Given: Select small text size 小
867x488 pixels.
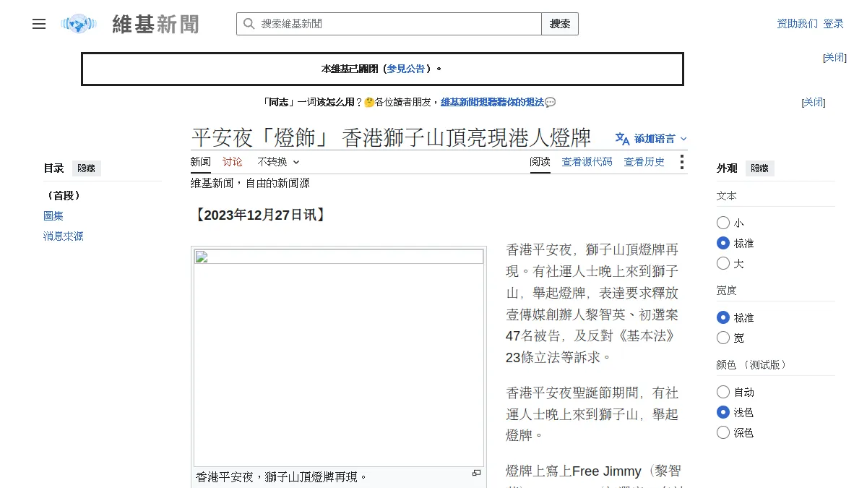Looking at the screenshot, I should tap(723, 223).
